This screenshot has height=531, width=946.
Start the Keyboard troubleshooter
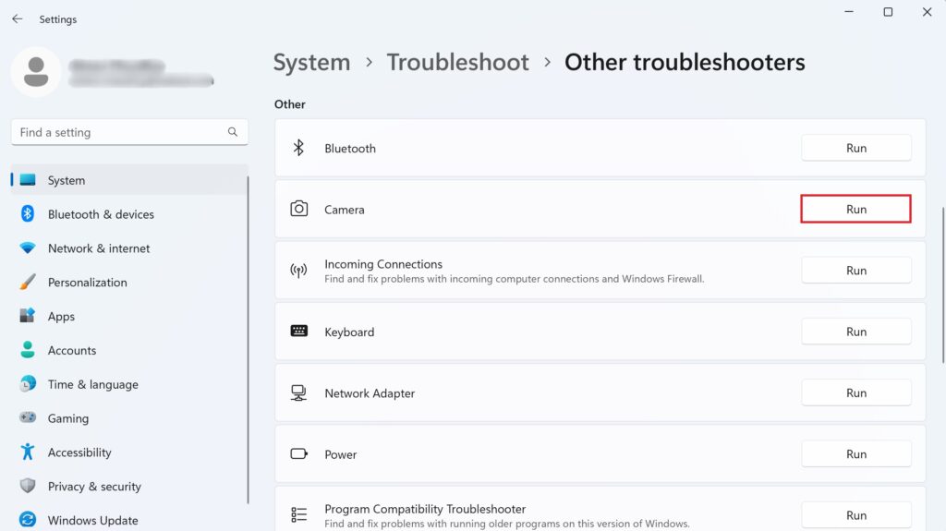855,332
